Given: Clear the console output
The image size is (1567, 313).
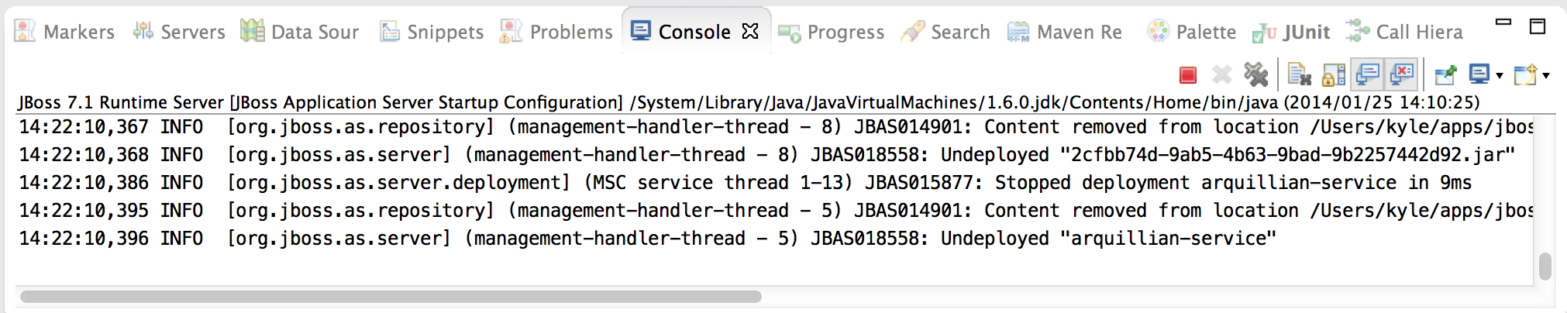Looking at the screenshot, I should tap(1299, 74).
